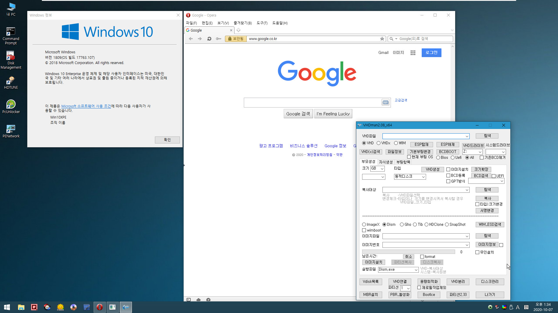Reload the page in Opera
The height and width of the screenshot is (313, 558).
[x=209, y=39]
